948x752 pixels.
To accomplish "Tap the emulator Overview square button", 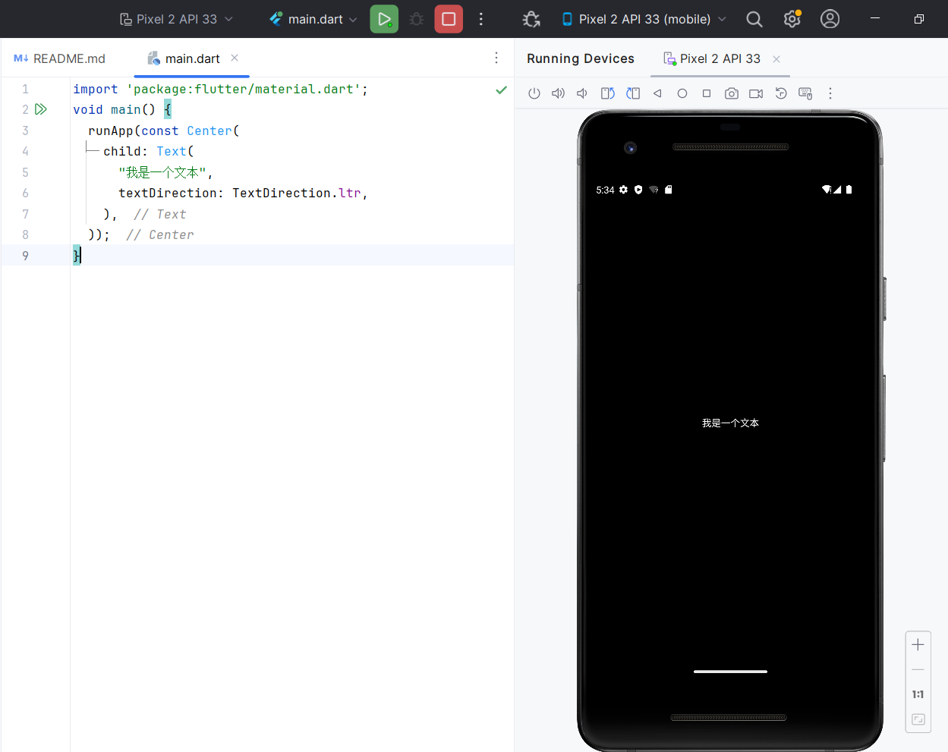I will [x=707, y=93].
